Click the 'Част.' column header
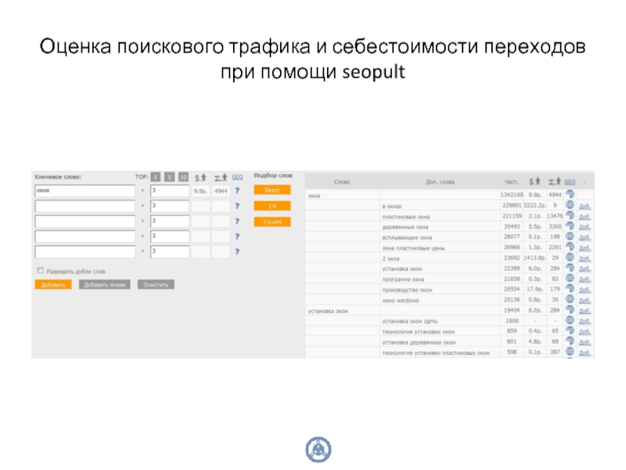The image size is (626, 470). [512, 182]
